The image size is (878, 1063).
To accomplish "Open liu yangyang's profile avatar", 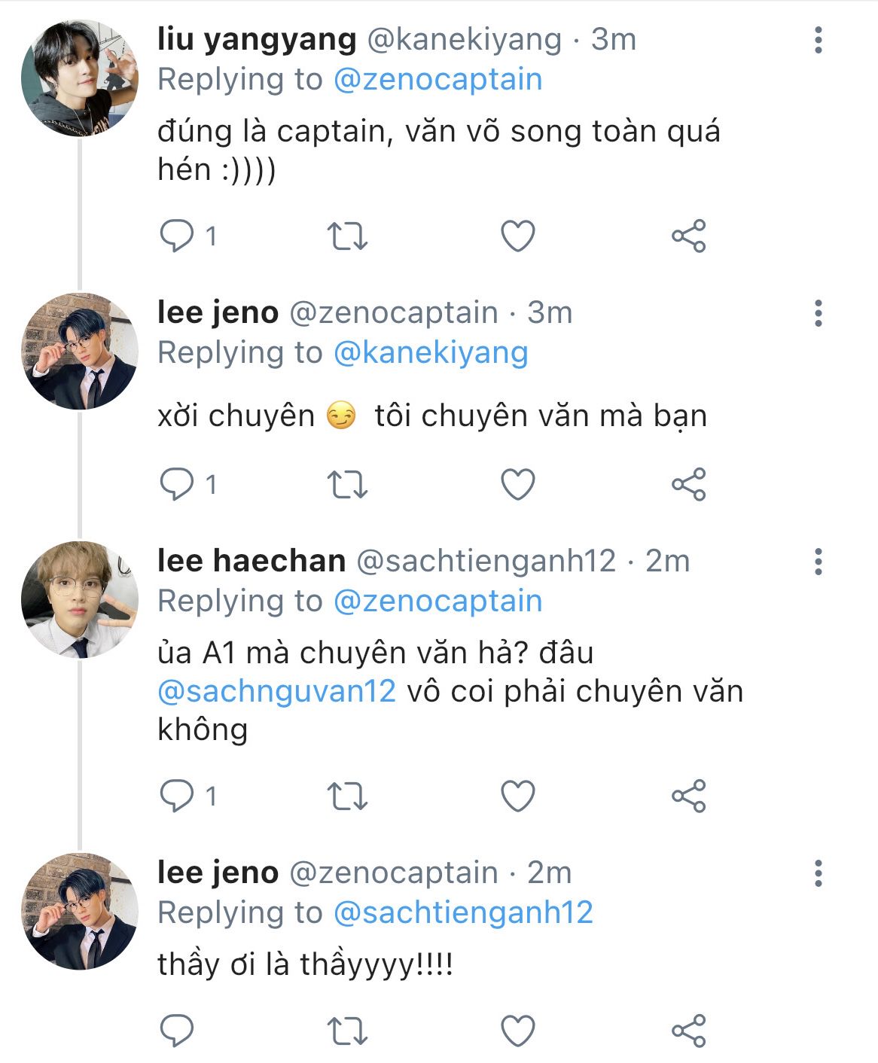I will [x=80, y=78].
